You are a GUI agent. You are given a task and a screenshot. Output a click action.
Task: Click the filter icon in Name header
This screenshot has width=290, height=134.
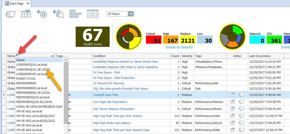(x=17, y=55)
